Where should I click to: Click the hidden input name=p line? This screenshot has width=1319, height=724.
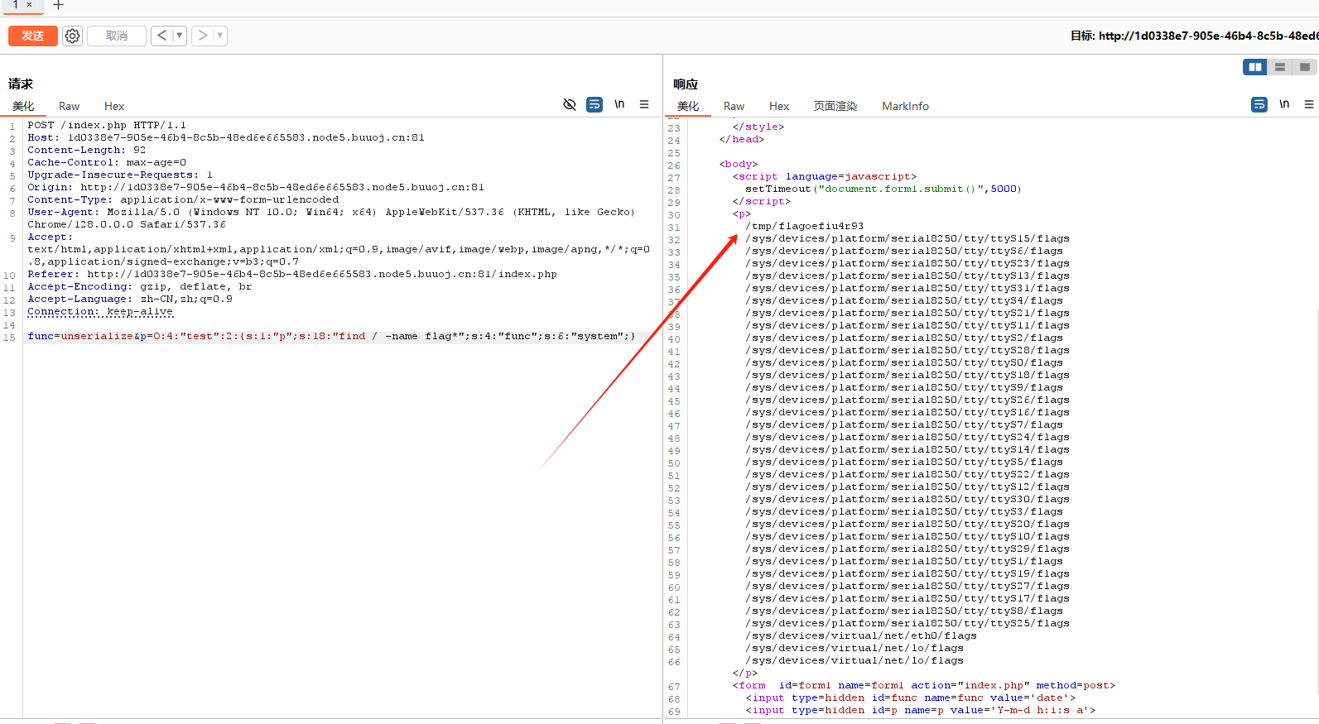pyautogui.click(x=921, y=710)
